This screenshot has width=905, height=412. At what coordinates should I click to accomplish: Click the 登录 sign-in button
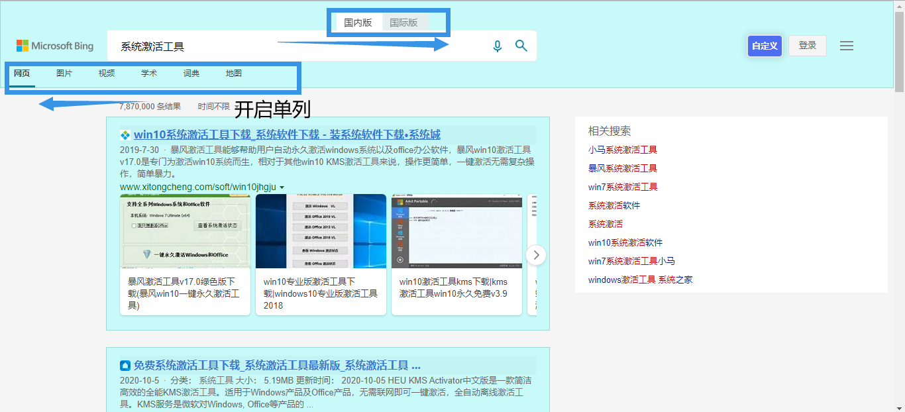click(x=807, y=46)
